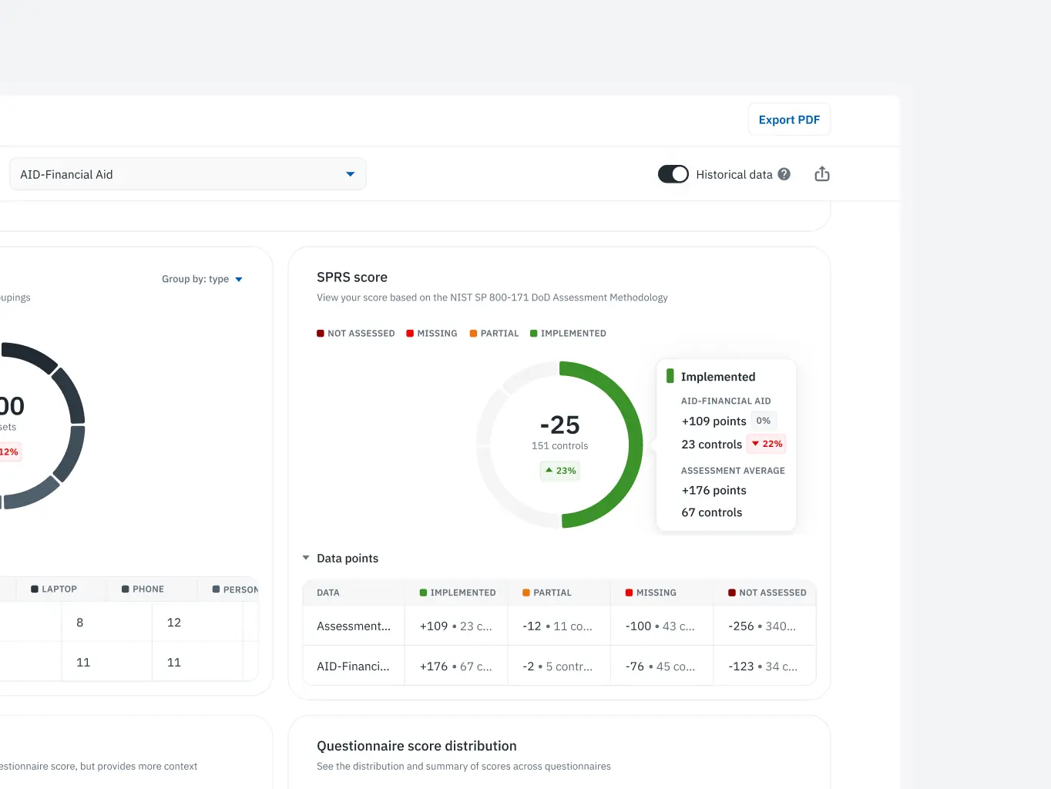
Task: Select the orange Partial legend icon
Action: click(472, 333)
